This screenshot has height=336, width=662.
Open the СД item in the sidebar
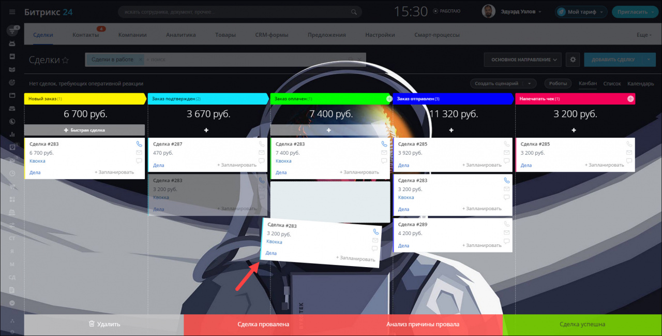[x=12, y=277]
